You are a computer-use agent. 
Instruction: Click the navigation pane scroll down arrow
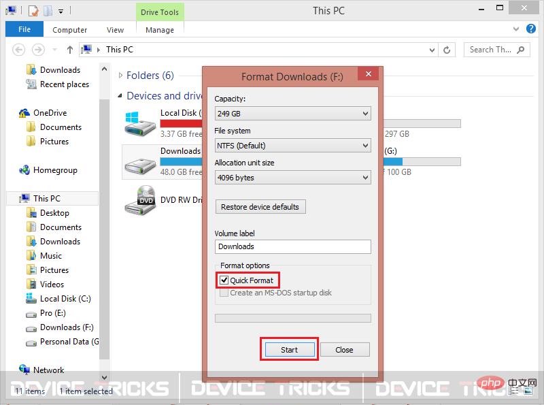[104, 377]
